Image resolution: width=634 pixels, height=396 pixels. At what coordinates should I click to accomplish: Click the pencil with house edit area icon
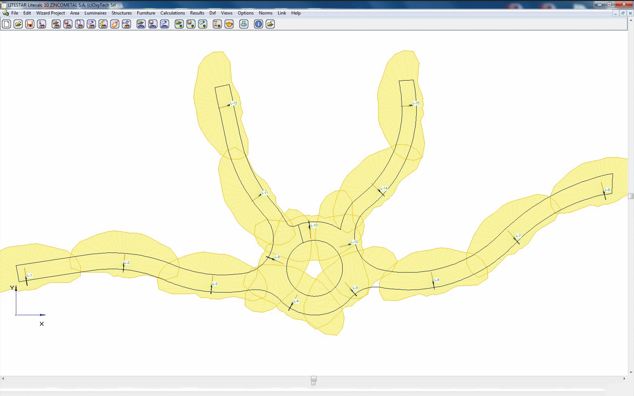[103, 24]
